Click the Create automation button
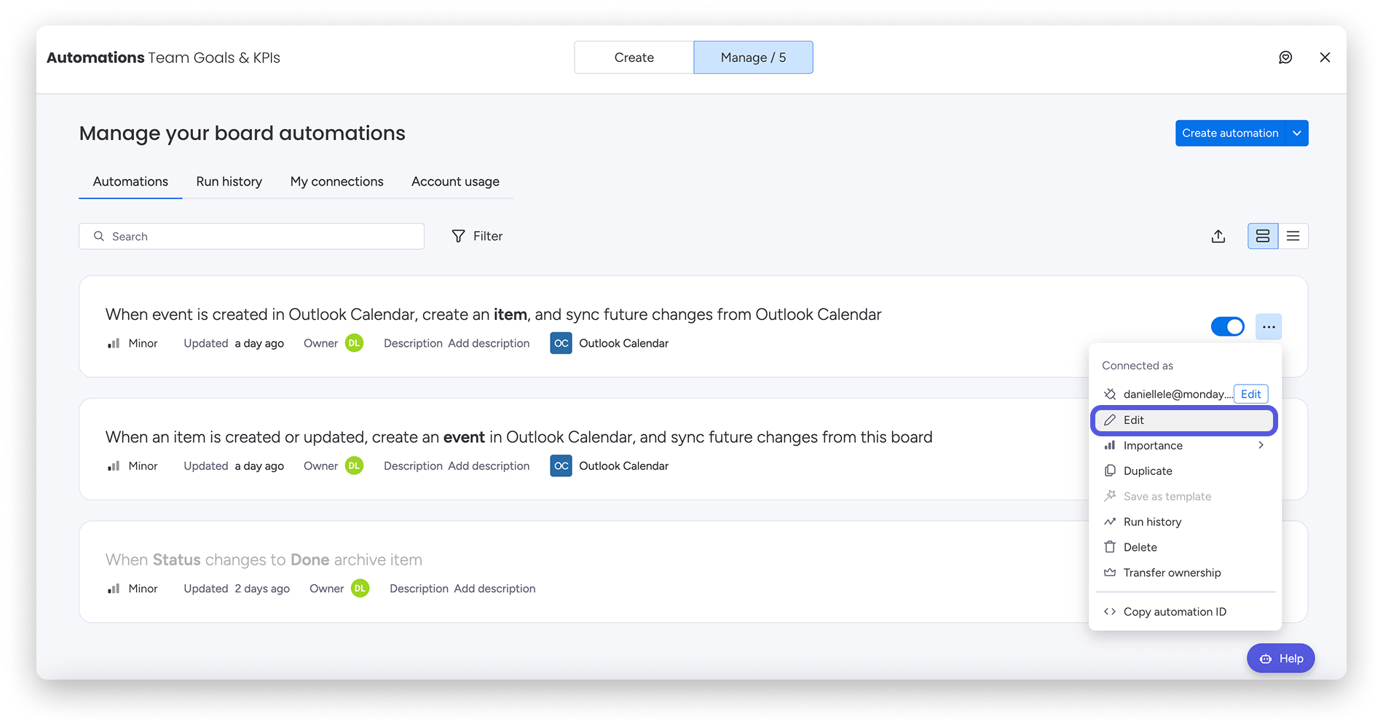Image resolution: width=1383 pixels, height=727 pixels. [1230, 133]
